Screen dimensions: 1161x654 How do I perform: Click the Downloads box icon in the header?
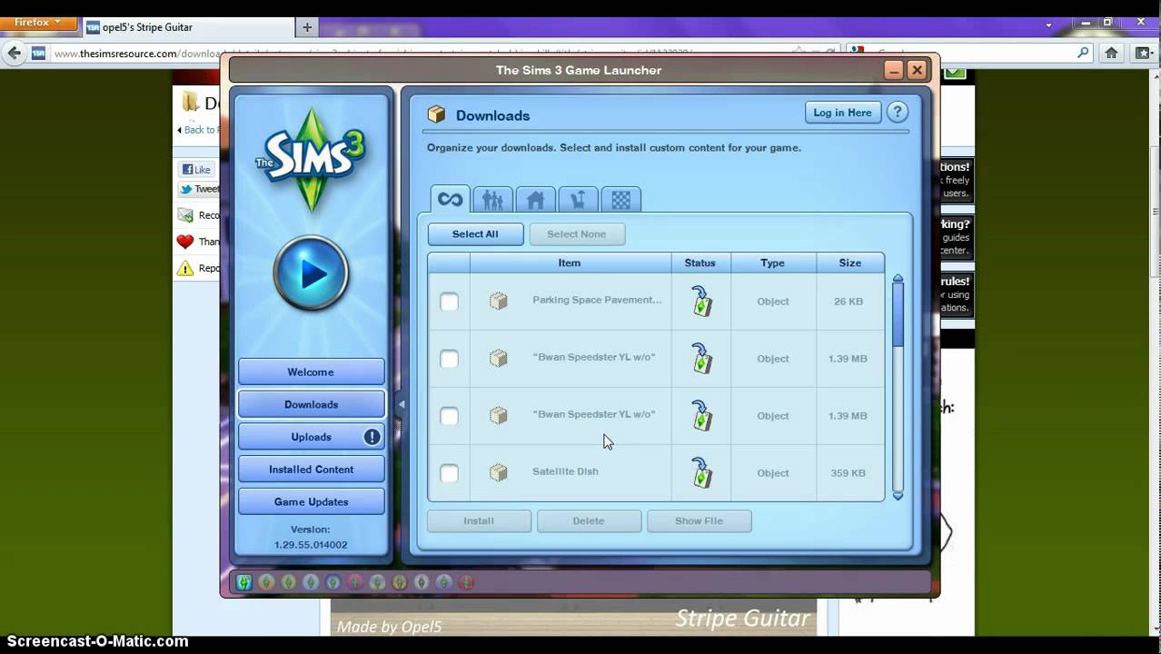(x=437, y=114)
